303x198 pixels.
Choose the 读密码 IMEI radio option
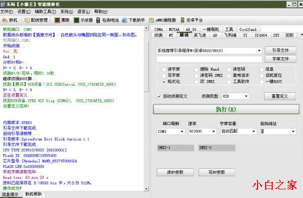[x=196, y=76]
